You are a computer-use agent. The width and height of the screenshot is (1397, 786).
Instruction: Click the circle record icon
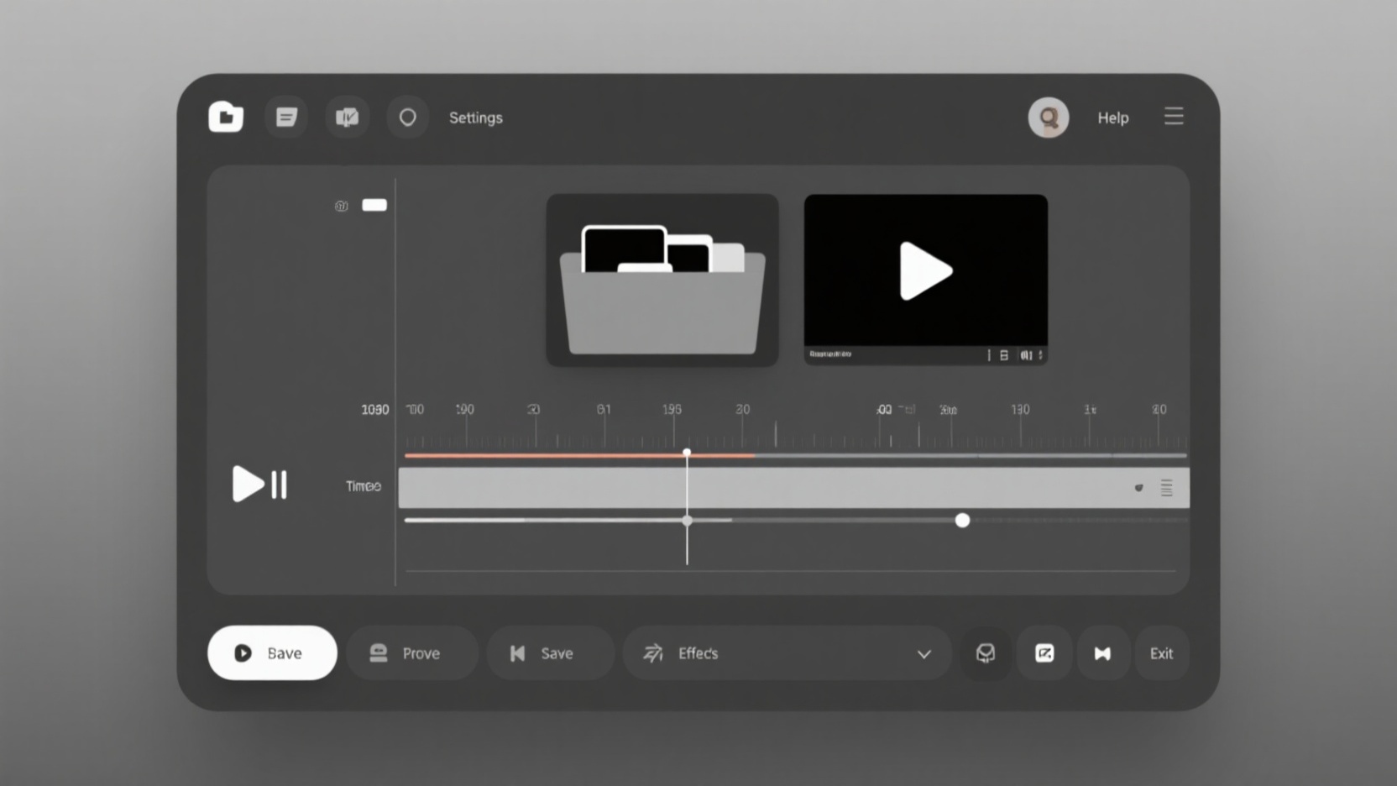(407, 118)
